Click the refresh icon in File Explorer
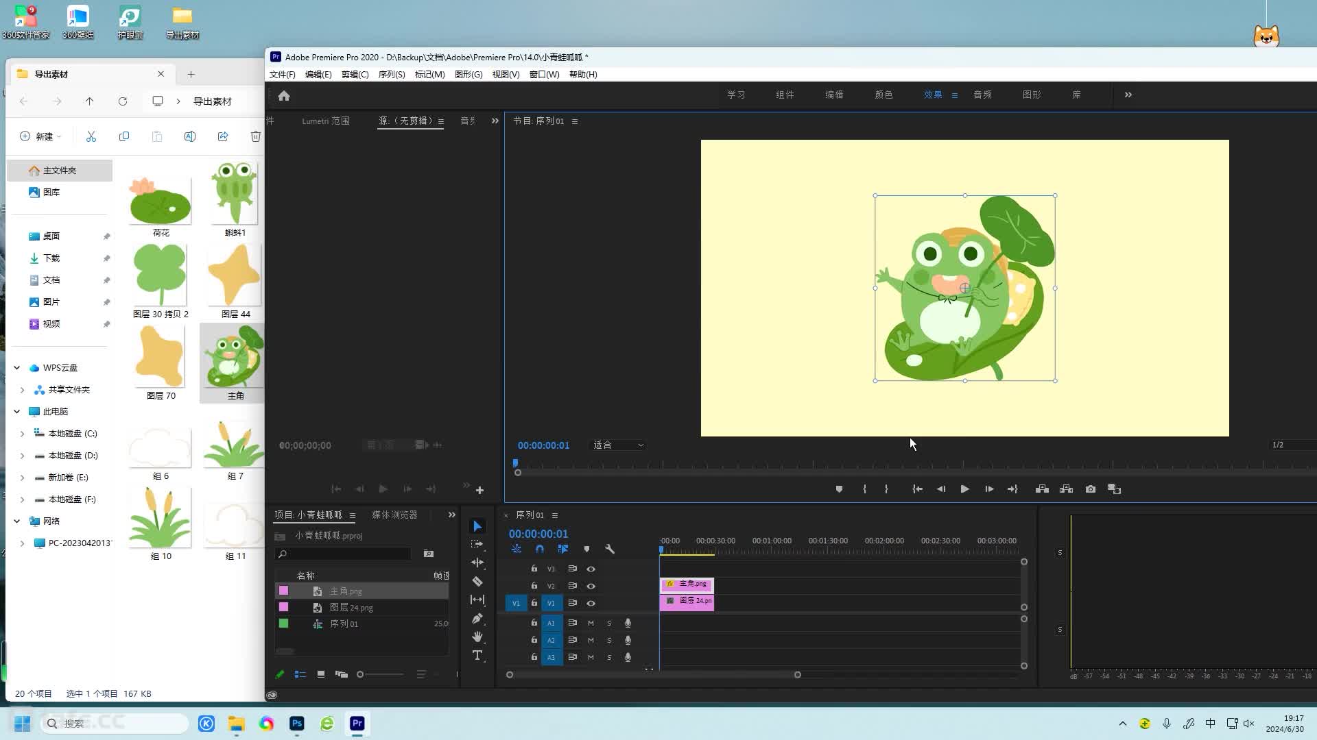Viewport: 1317px width, 740px height. 123,101
